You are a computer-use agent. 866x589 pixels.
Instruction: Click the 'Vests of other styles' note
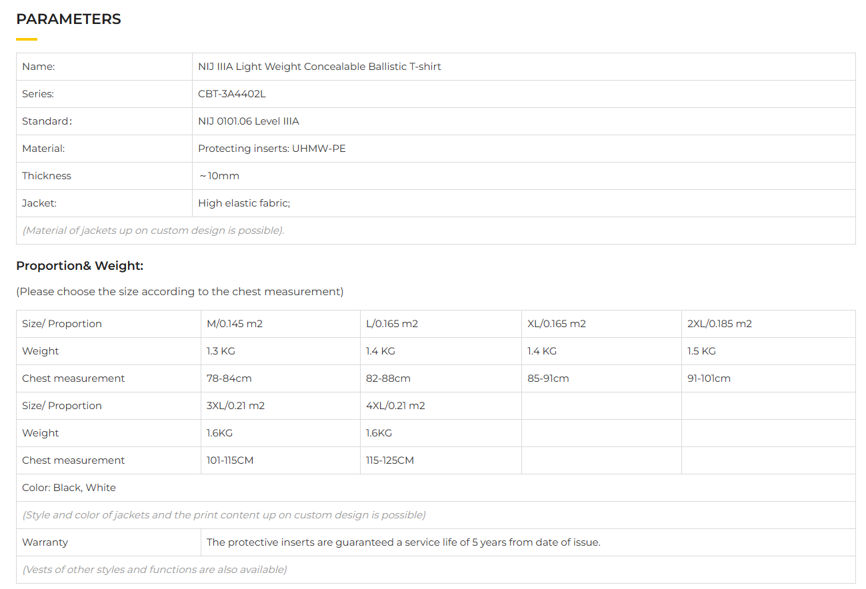click(155, 570)
